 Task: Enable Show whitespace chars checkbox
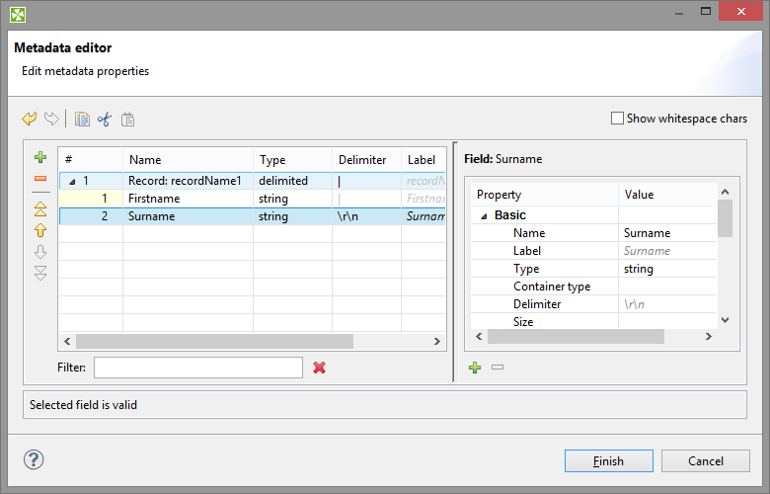pos(618,119)
